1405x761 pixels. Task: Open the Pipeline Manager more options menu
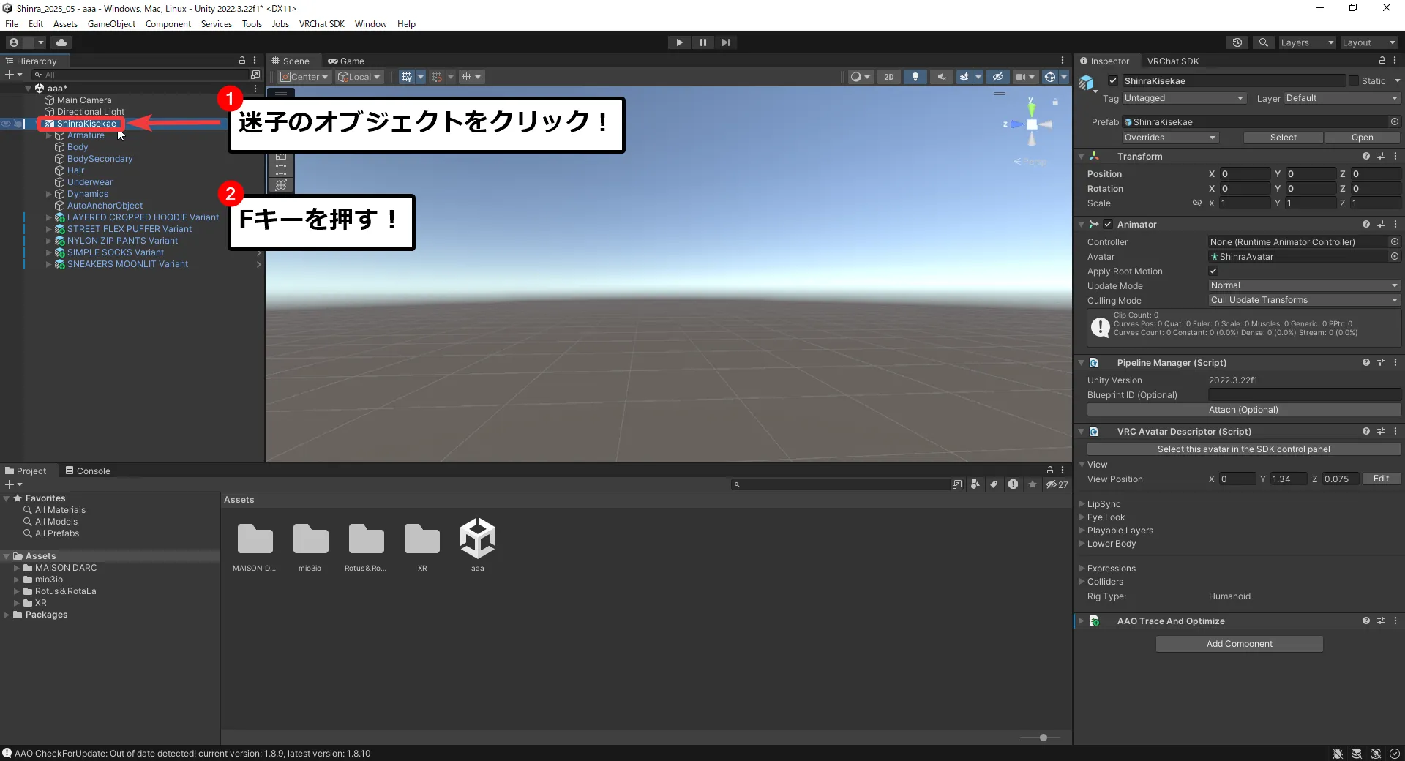(1395, 363)
